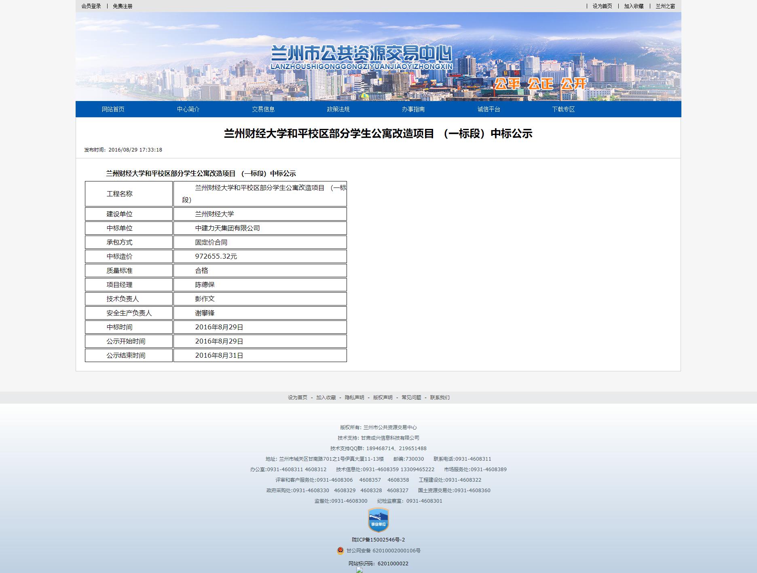
Task: Click the 甘公网安备 62010002000106号 link
Action: pyautogui.click(x=383, y=551)
